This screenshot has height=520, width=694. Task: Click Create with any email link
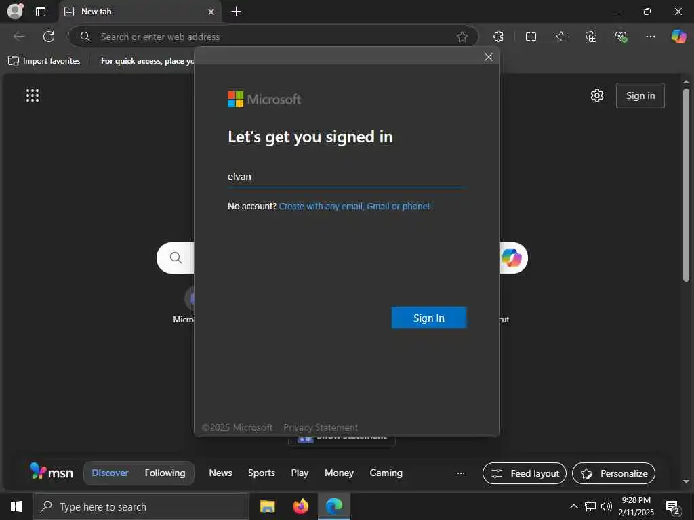(x=354, y=206)
